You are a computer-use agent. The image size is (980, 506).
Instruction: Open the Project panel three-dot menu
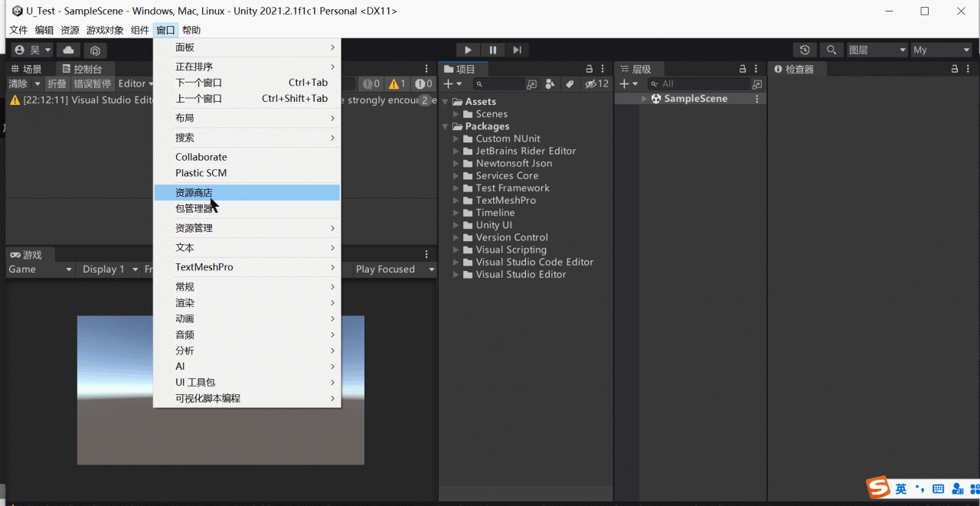[603, 69]
